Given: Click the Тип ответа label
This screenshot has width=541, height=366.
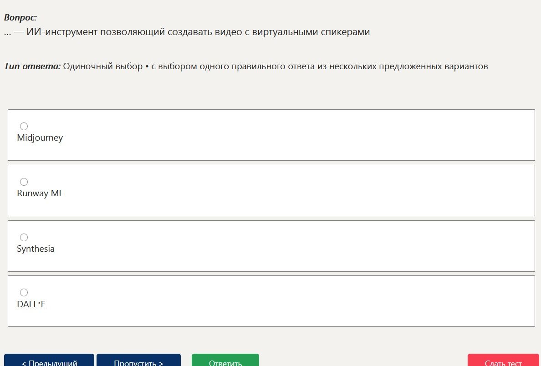Looking at the screenshot, I should pos(32,66).
